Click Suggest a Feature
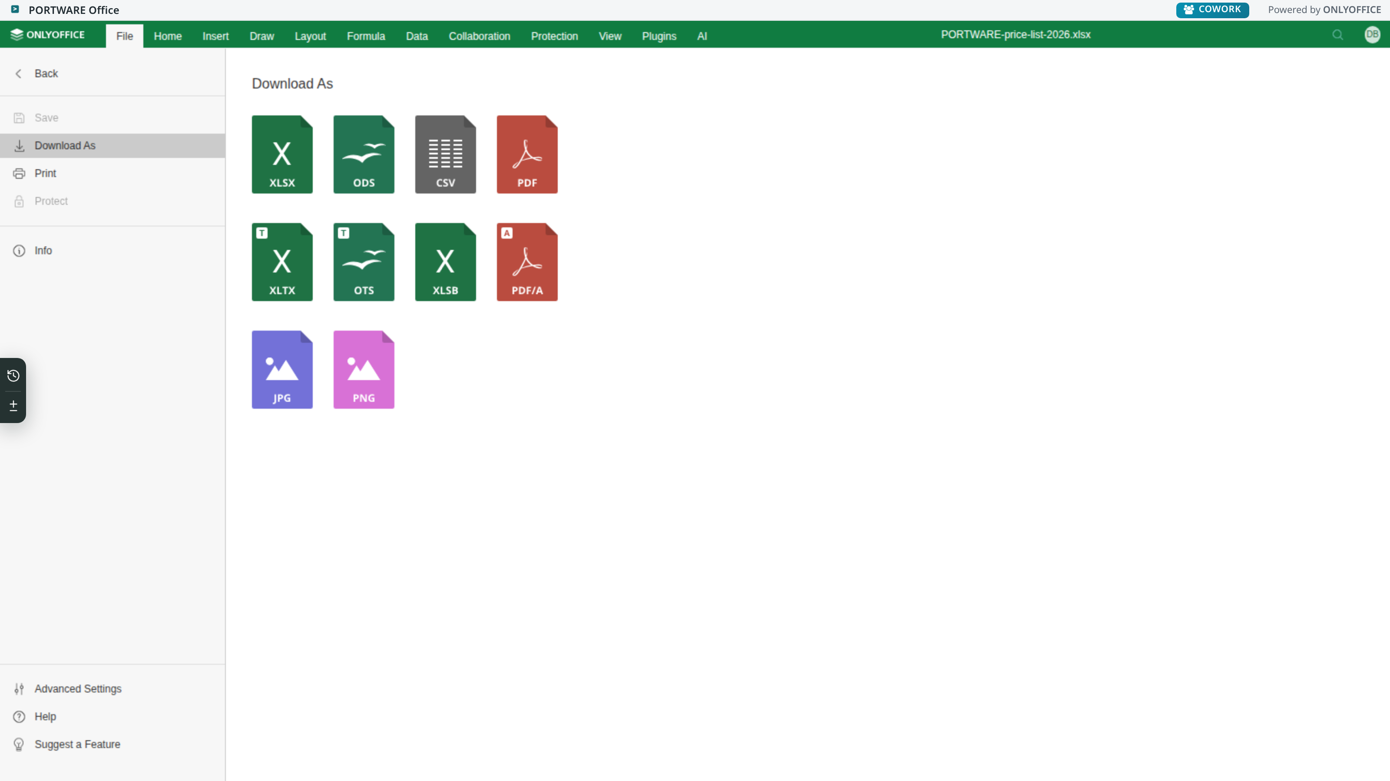The image size is (1390, 781). coord(113,745)
